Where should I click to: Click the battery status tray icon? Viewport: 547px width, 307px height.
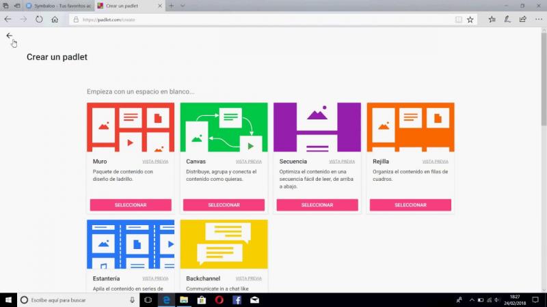pos(481,299)
